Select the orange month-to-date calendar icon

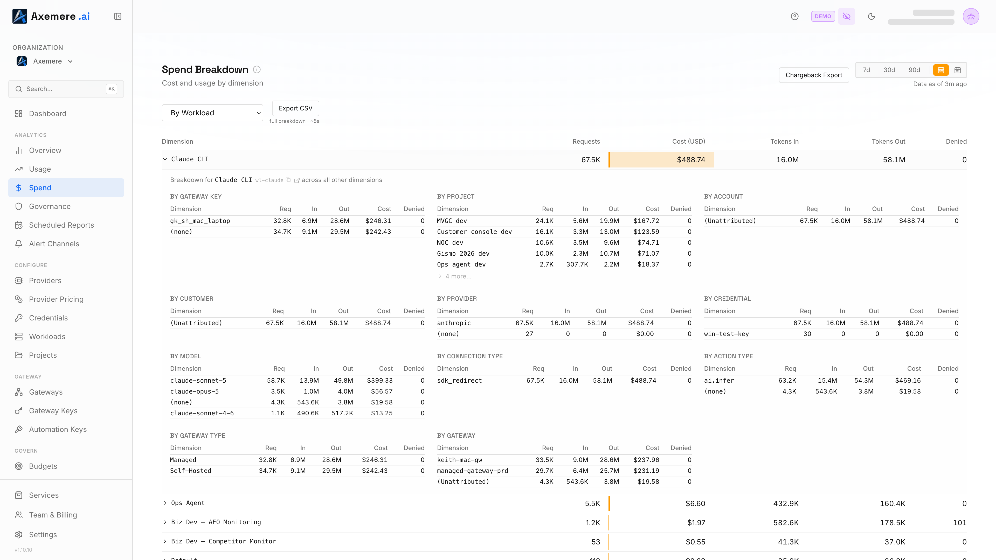pyautogui.click(x=941, y=70)
